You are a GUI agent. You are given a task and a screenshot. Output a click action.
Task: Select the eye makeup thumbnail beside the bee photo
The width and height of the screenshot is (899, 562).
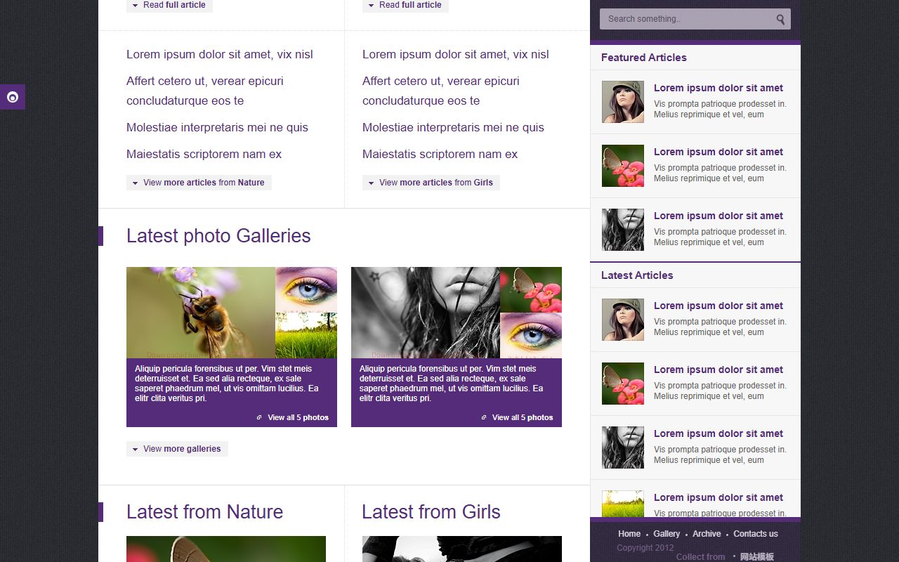tap(306, 289)
